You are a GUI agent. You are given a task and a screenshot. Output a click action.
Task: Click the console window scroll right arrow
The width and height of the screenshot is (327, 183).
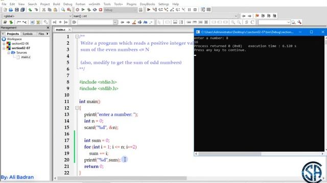(x=322, y=154)
